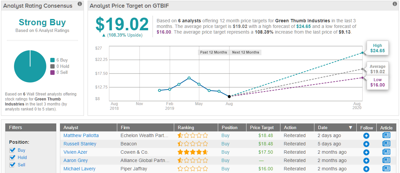Image resolution: width=400 pixels, height=173 pixels.
Task: Sort by Price Target column header
Action: coord(262,127)
